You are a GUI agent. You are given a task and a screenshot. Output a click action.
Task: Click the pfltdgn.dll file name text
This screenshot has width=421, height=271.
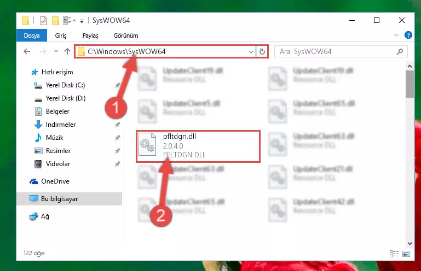180,137
